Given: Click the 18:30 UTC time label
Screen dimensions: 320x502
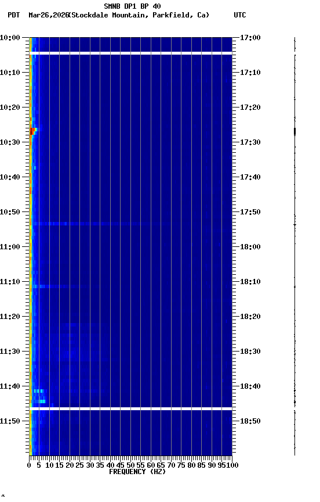Looking at the screenshot, I should (250, 352).
